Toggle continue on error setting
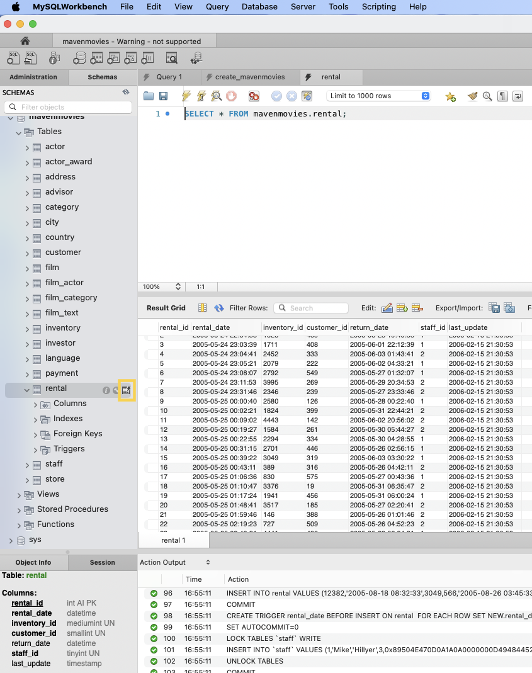The image size is (532, 673). (x=254, y=96)
